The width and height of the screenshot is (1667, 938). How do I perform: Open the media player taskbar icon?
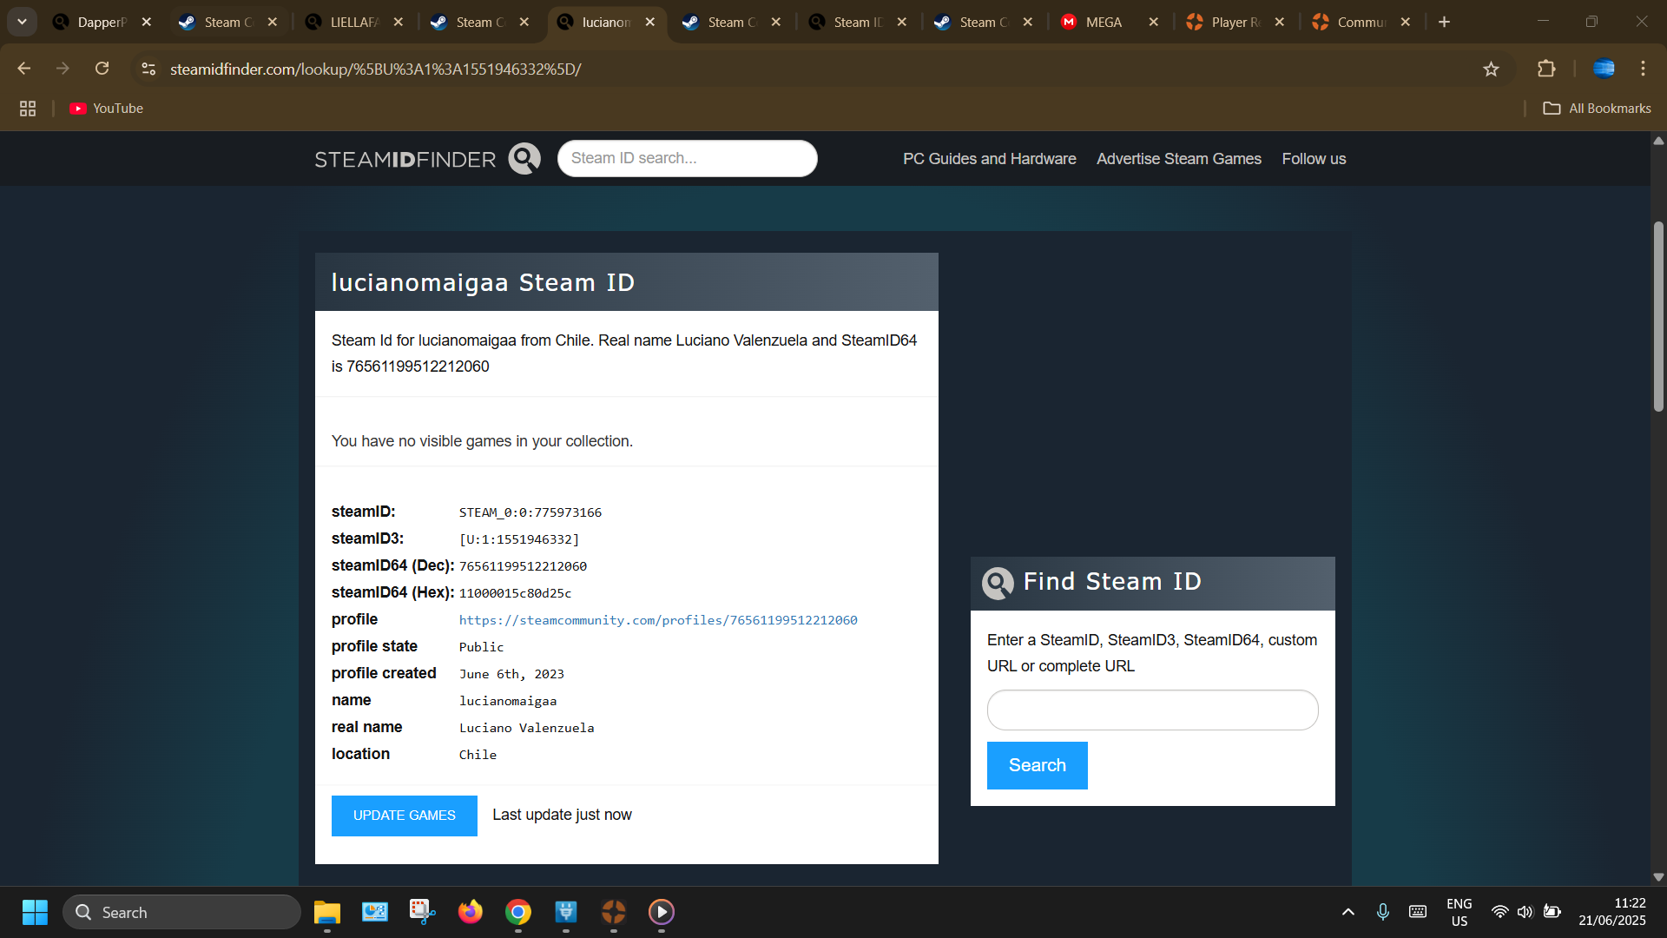coord(662,912)
